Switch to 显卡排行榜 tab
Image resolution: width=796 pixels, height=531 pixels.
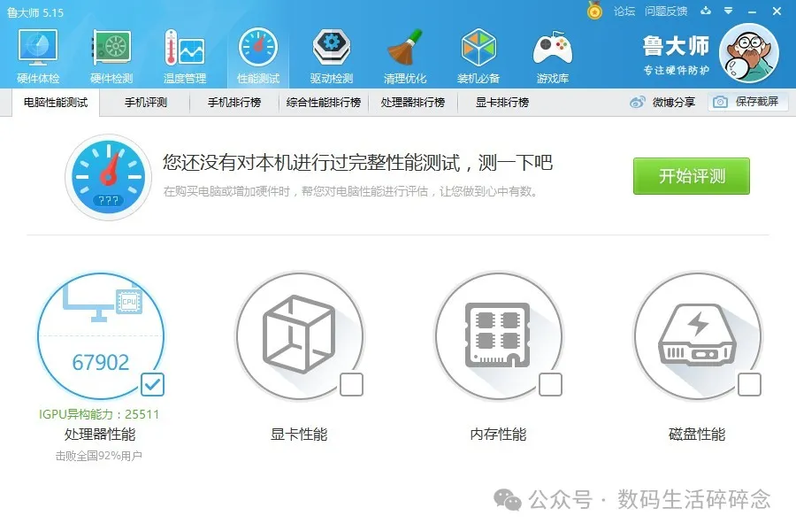pyautogui.click(x=502, y=103)
